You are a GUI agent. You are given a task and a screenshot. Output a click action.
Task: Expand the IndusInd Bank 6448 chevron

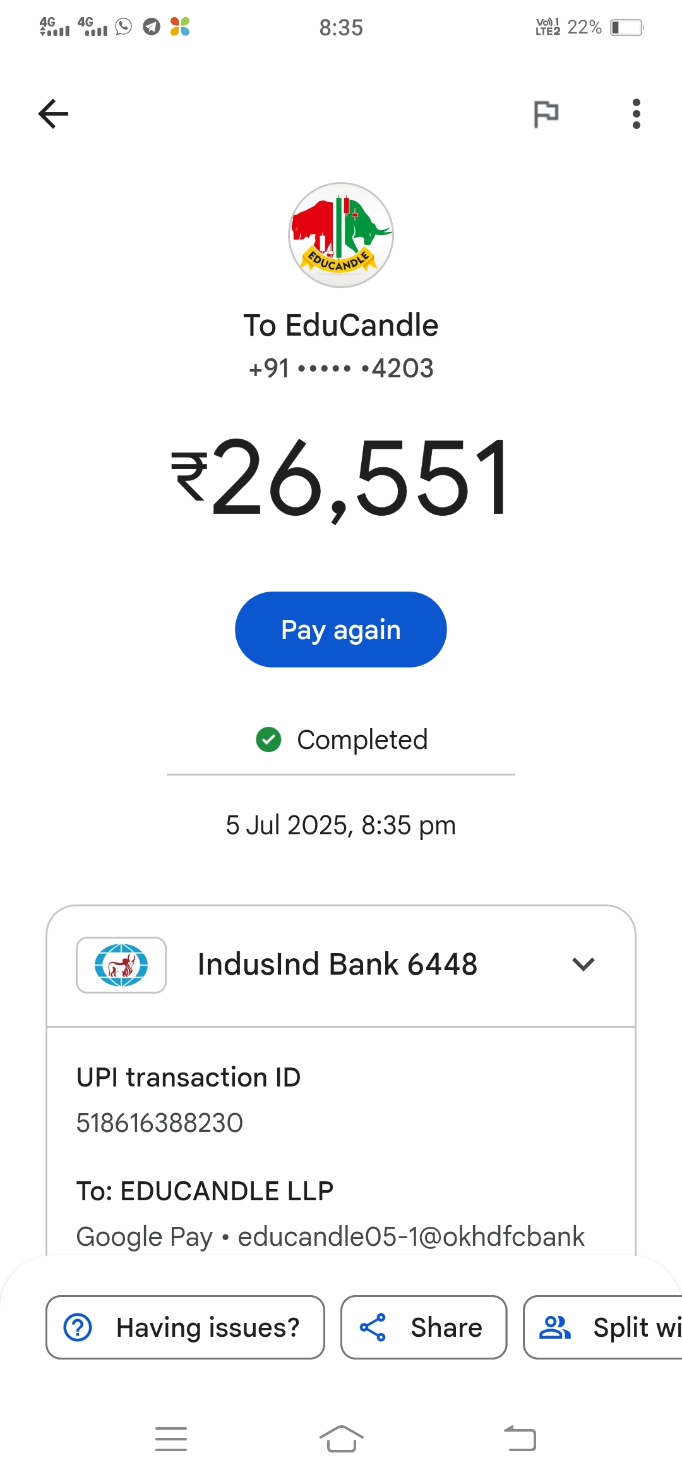(x=583, y=965)
